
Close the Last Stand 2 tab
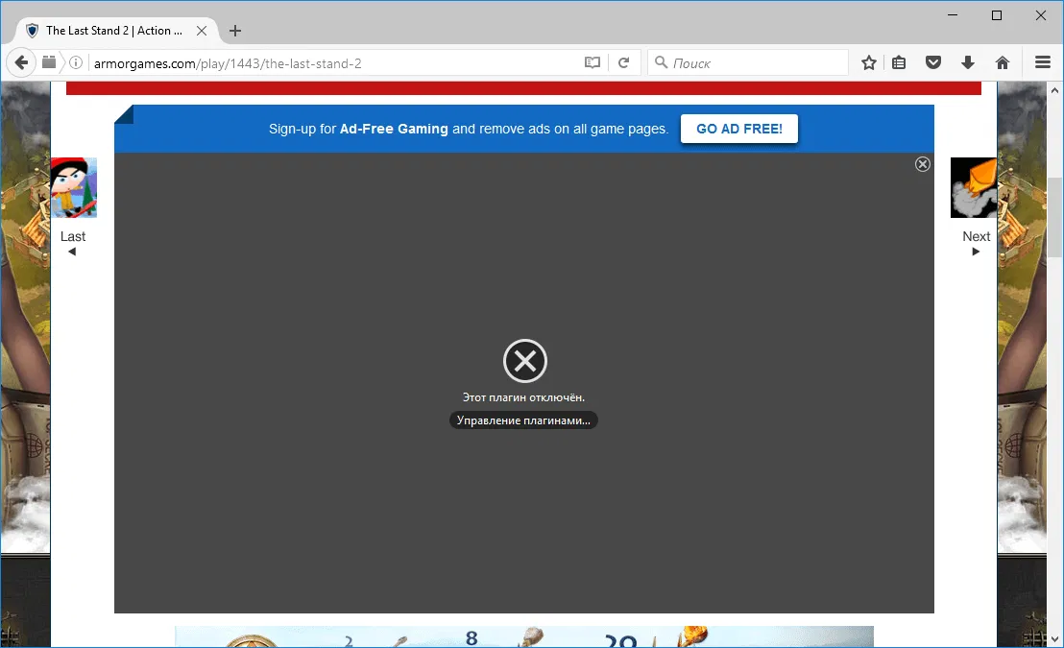tap(202, 30)
